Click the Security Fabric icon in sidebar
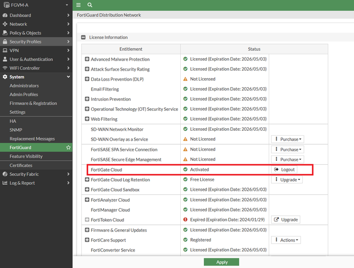354x268 pixels. [x=5, y=174]
